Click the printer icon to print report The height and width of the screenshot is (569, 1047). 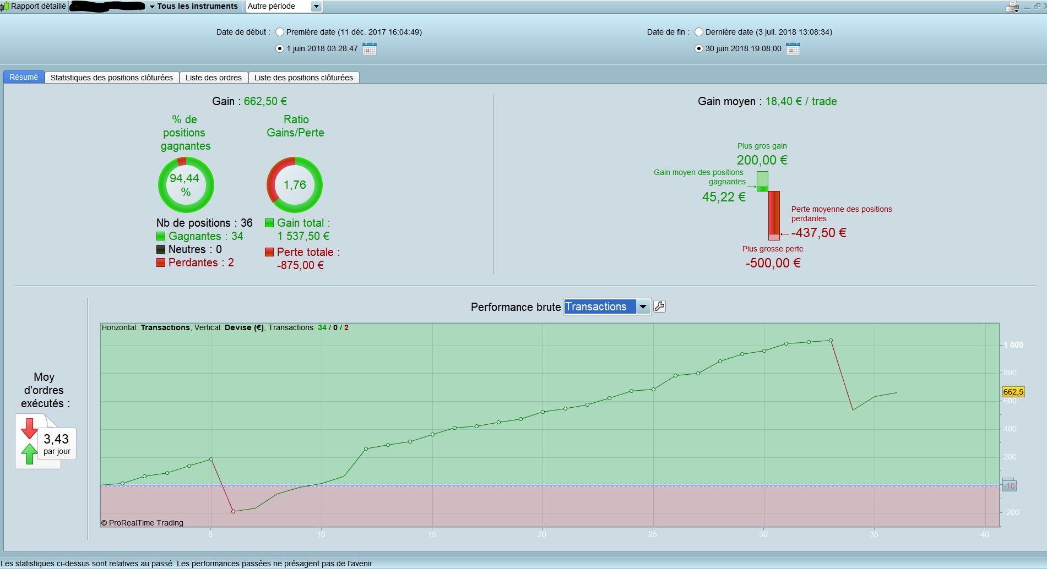click(1012, 7)
